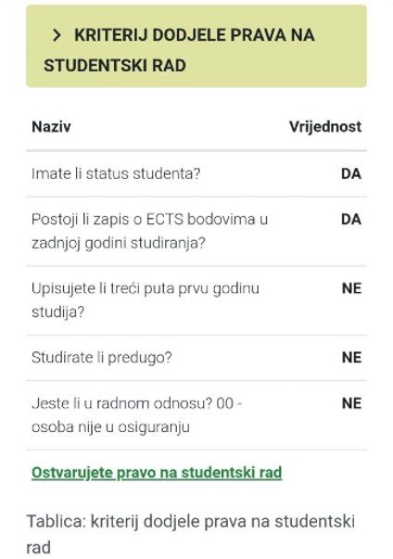393x559 pixels.
Task: Open the Ostvarujete pravo na studentski rad link
Action: 157,473
